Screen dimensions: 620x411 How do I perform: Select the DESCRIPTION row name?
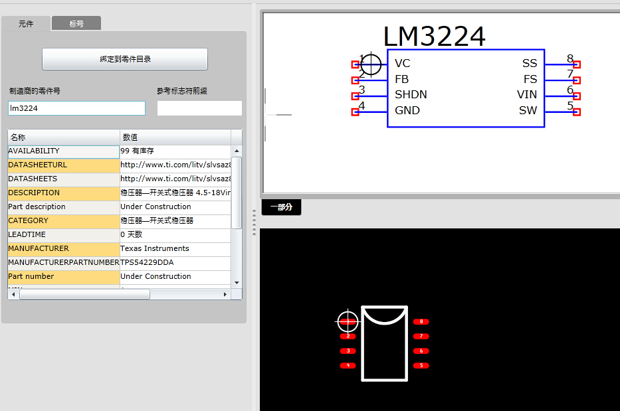[64, 193]
